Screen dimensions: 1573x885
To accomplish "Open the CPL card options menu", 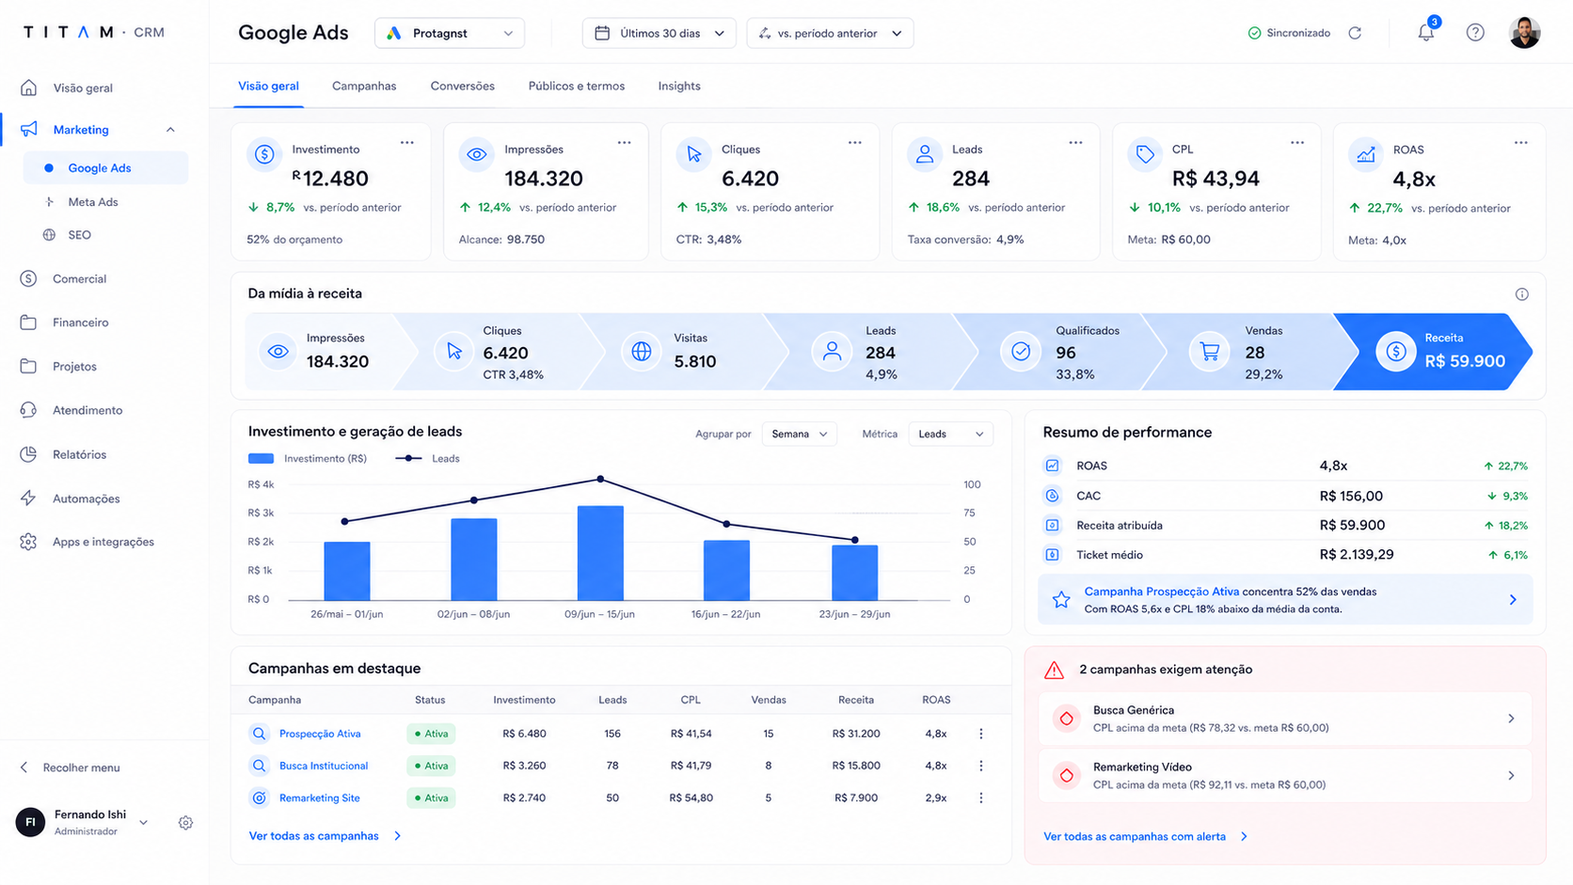I will coord(1297,143).
